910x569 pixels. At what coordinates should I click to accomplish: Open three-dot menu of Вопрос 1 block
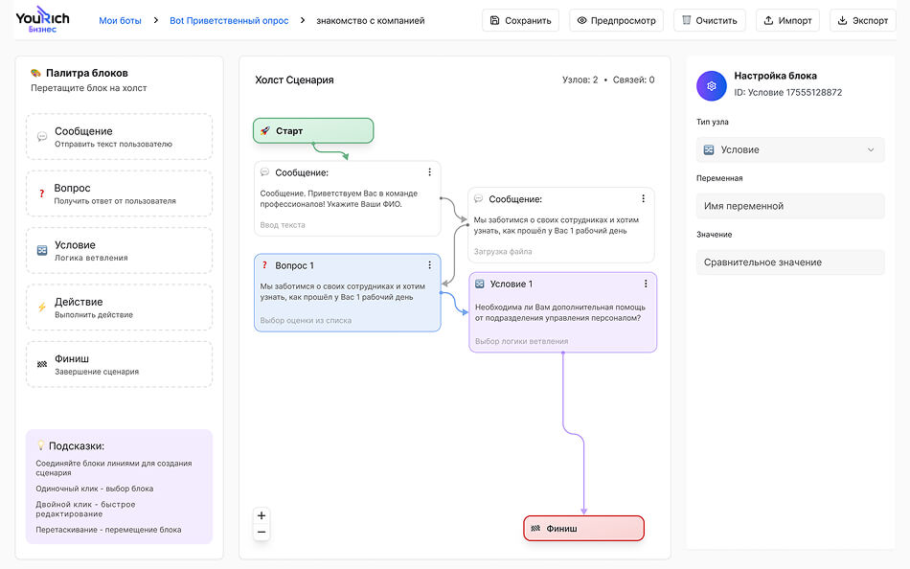(430, 265)
